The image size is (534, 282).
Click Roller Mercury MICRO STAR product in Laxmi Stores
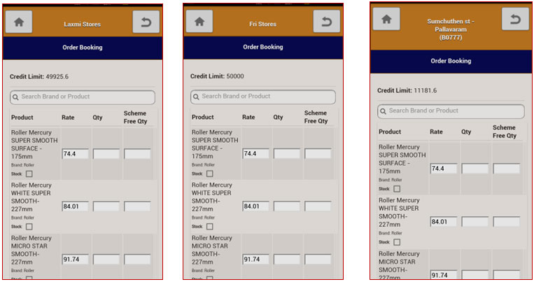click(31, 250)
